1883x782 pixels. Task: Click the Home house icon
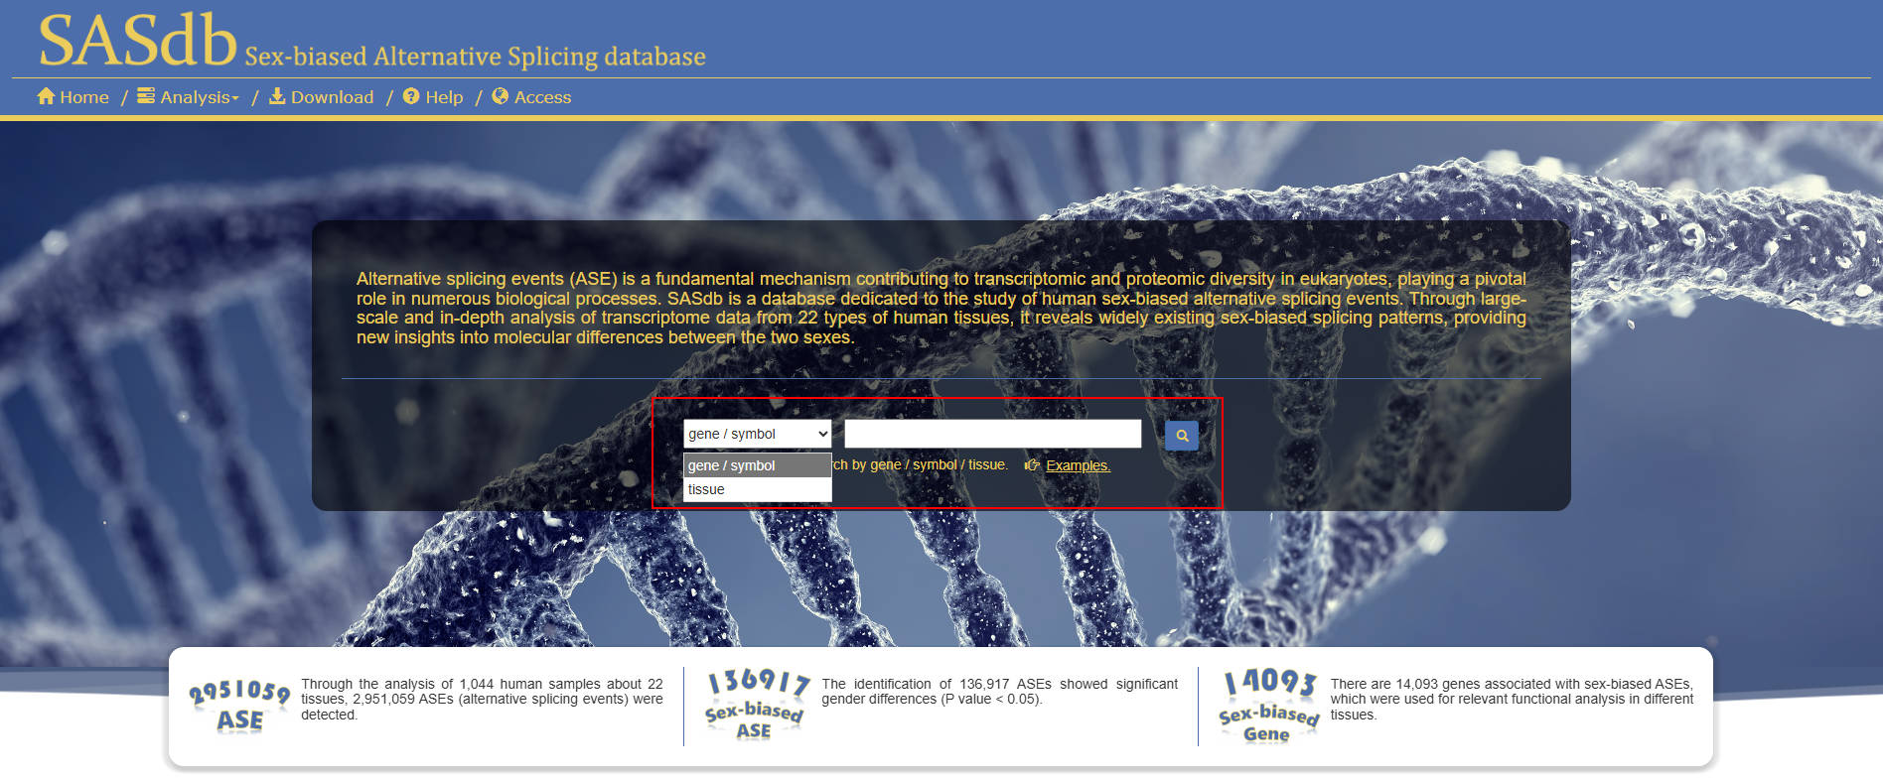(x=46, y=96)
